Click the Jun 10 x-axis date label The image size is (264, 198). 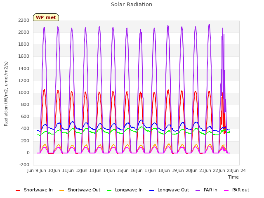click(x=47, y=170)
